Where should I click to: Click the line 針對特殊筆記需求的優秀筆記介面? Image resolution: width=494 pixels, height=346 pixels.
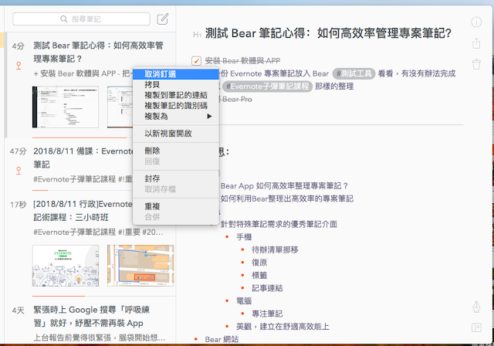coord(279,224)
